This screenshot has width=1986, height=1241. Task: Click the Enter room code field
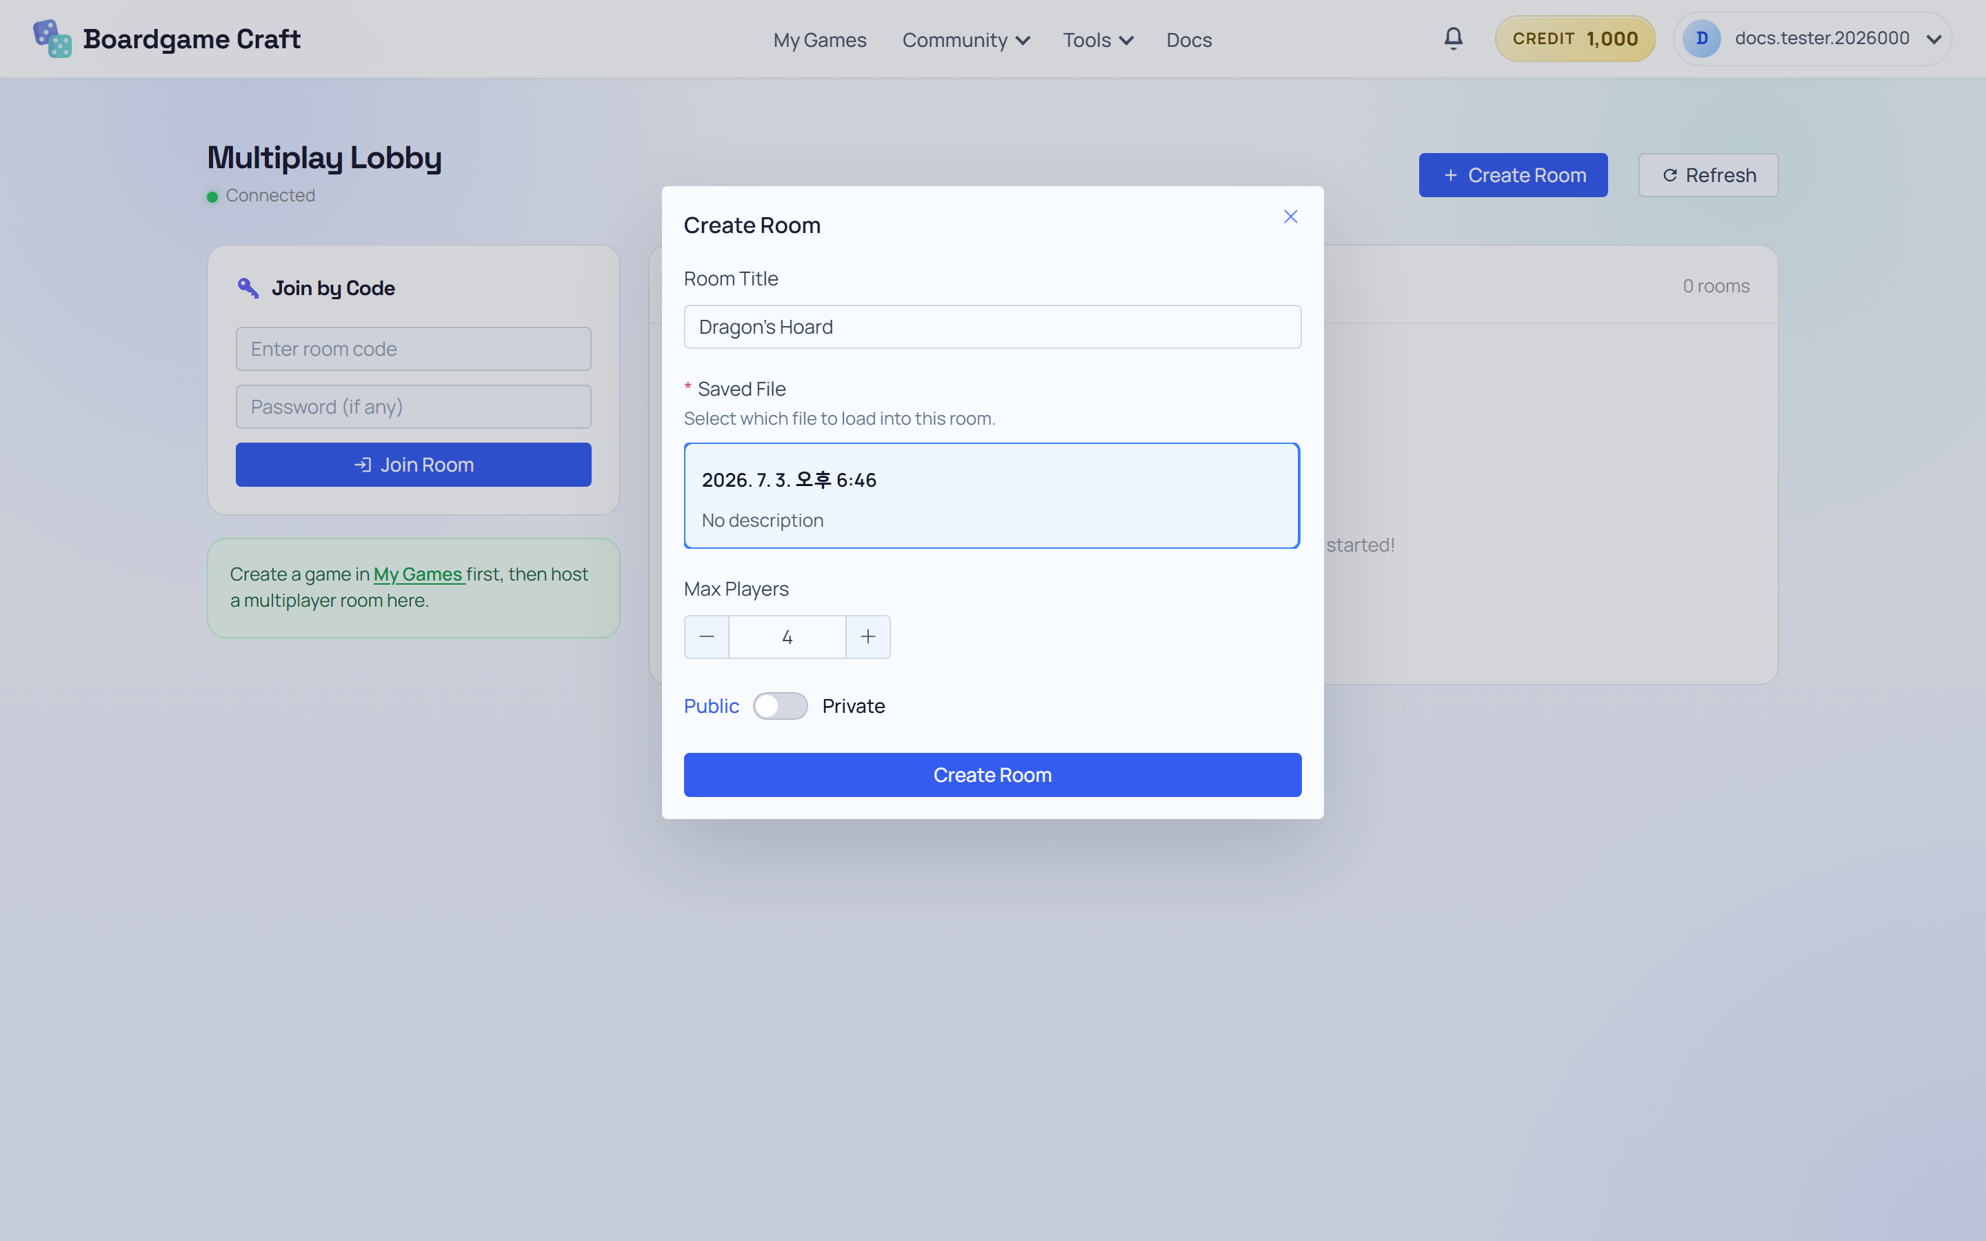[414, 349]
